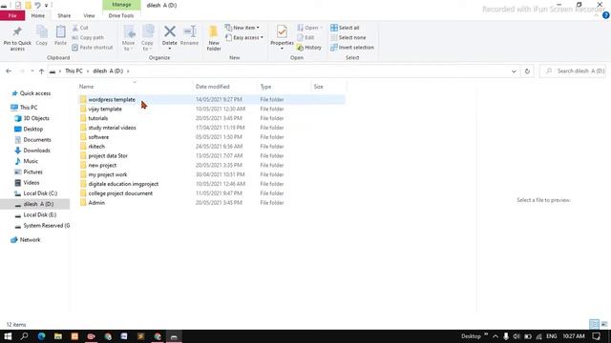This screenshot has height=343, width=611.
Task: Click the Rename icon
Action: [x=189, y=35]
